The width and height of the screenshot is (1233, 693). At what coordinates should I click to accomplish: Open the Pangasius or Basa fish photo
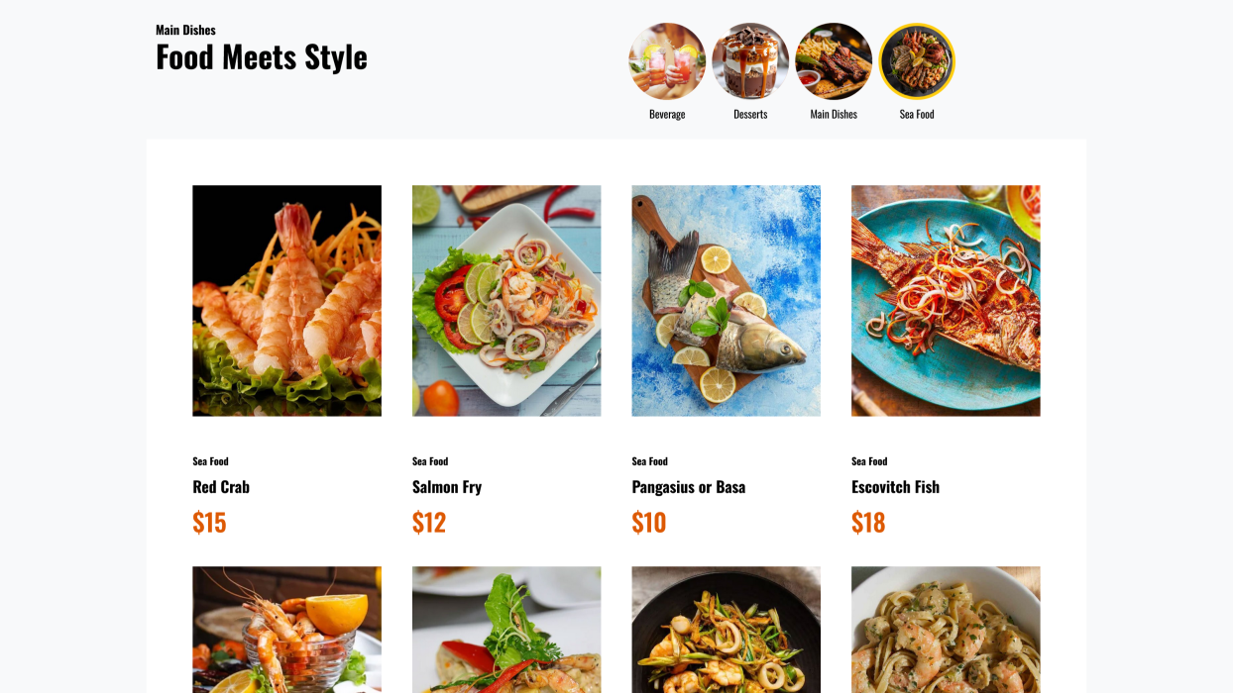(727, 301)
